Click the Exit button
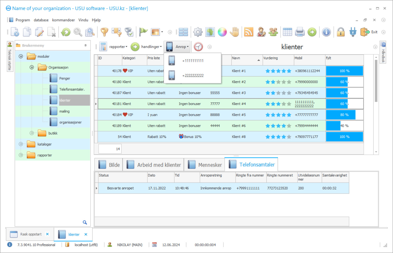 coord(369,32)
